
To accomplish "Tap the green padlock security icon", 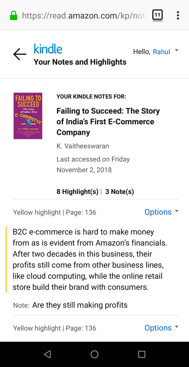I will (x=13, y=16).
